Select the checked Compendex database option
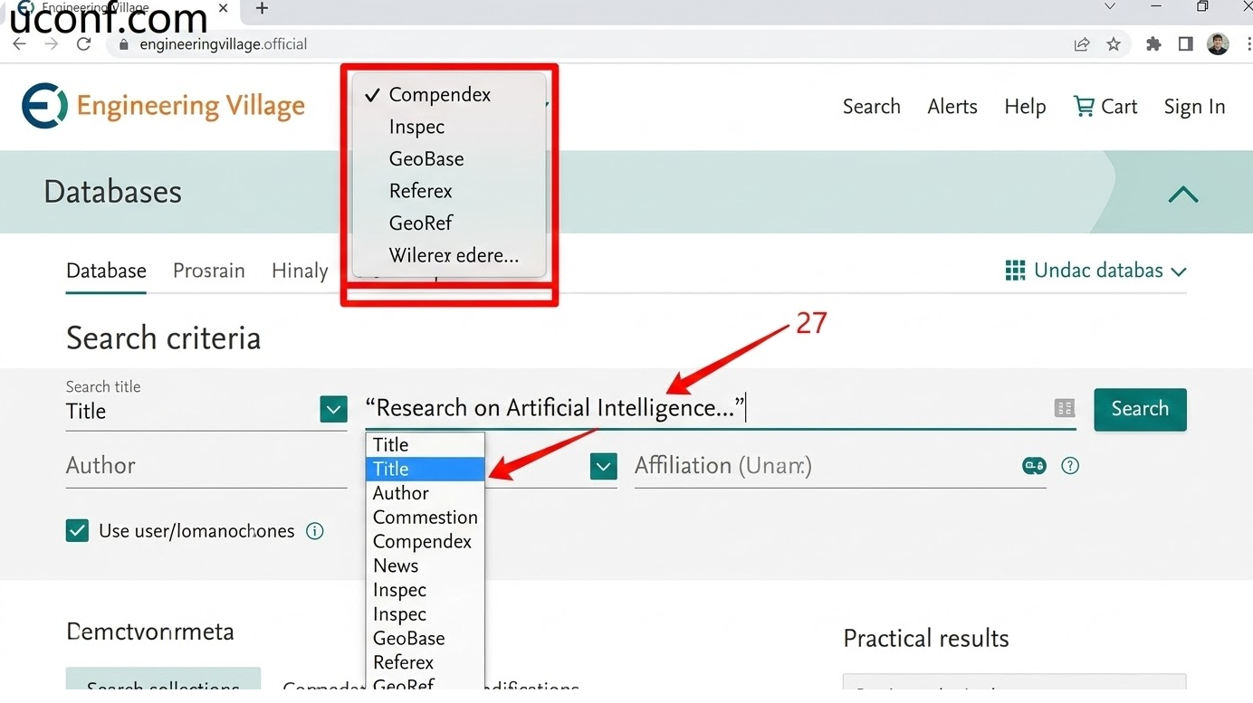 pyautogui.click(x=439, y=95)
